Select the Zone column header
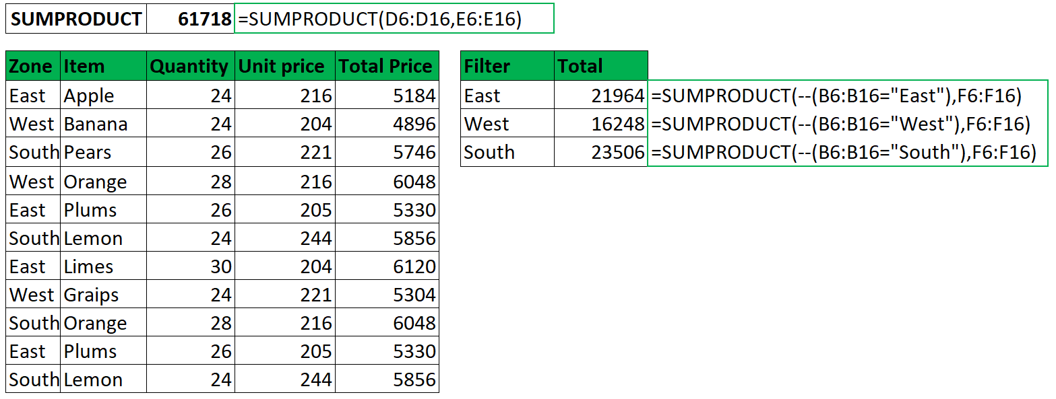 (33, 66)
